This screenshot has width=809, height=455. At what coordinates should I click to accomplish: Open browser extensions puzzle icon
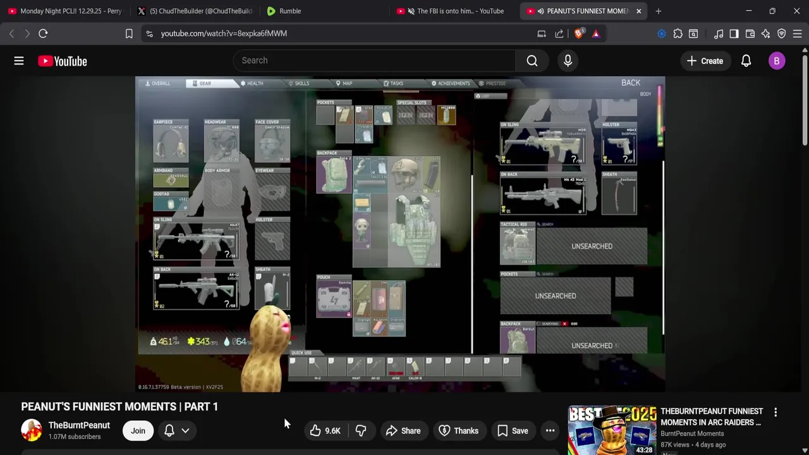678,33
